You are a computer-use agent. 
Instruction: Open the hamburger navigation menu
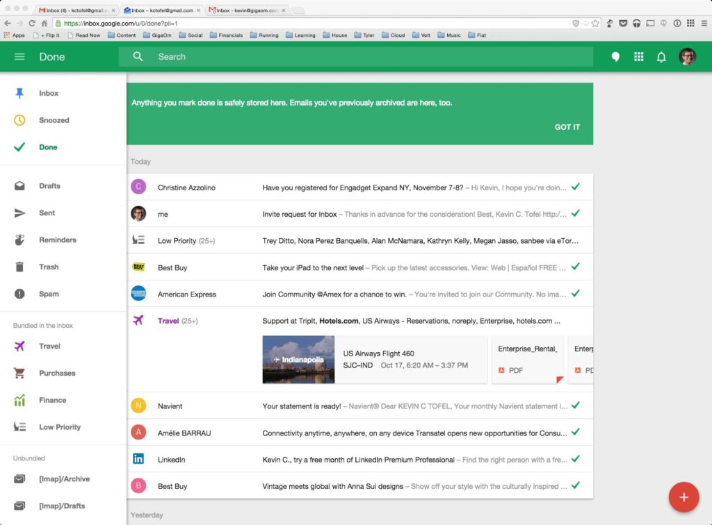tap(19, 56)
